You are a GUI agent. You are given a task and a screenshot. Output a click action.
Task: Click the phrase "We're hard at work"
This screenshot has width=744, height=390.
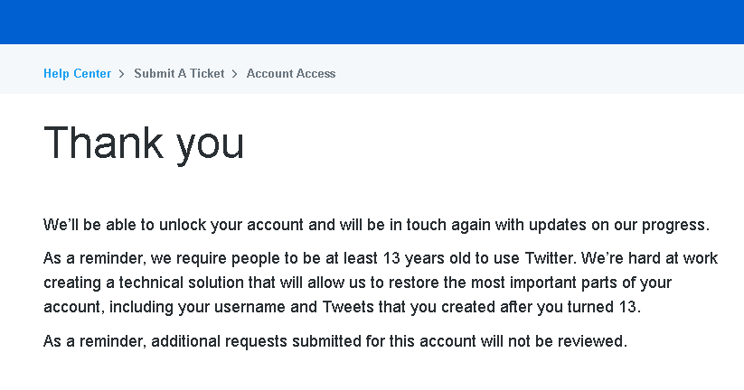(x=655, y=259)
